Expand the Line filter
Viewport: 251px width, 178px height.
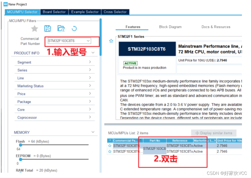[90, 78]
